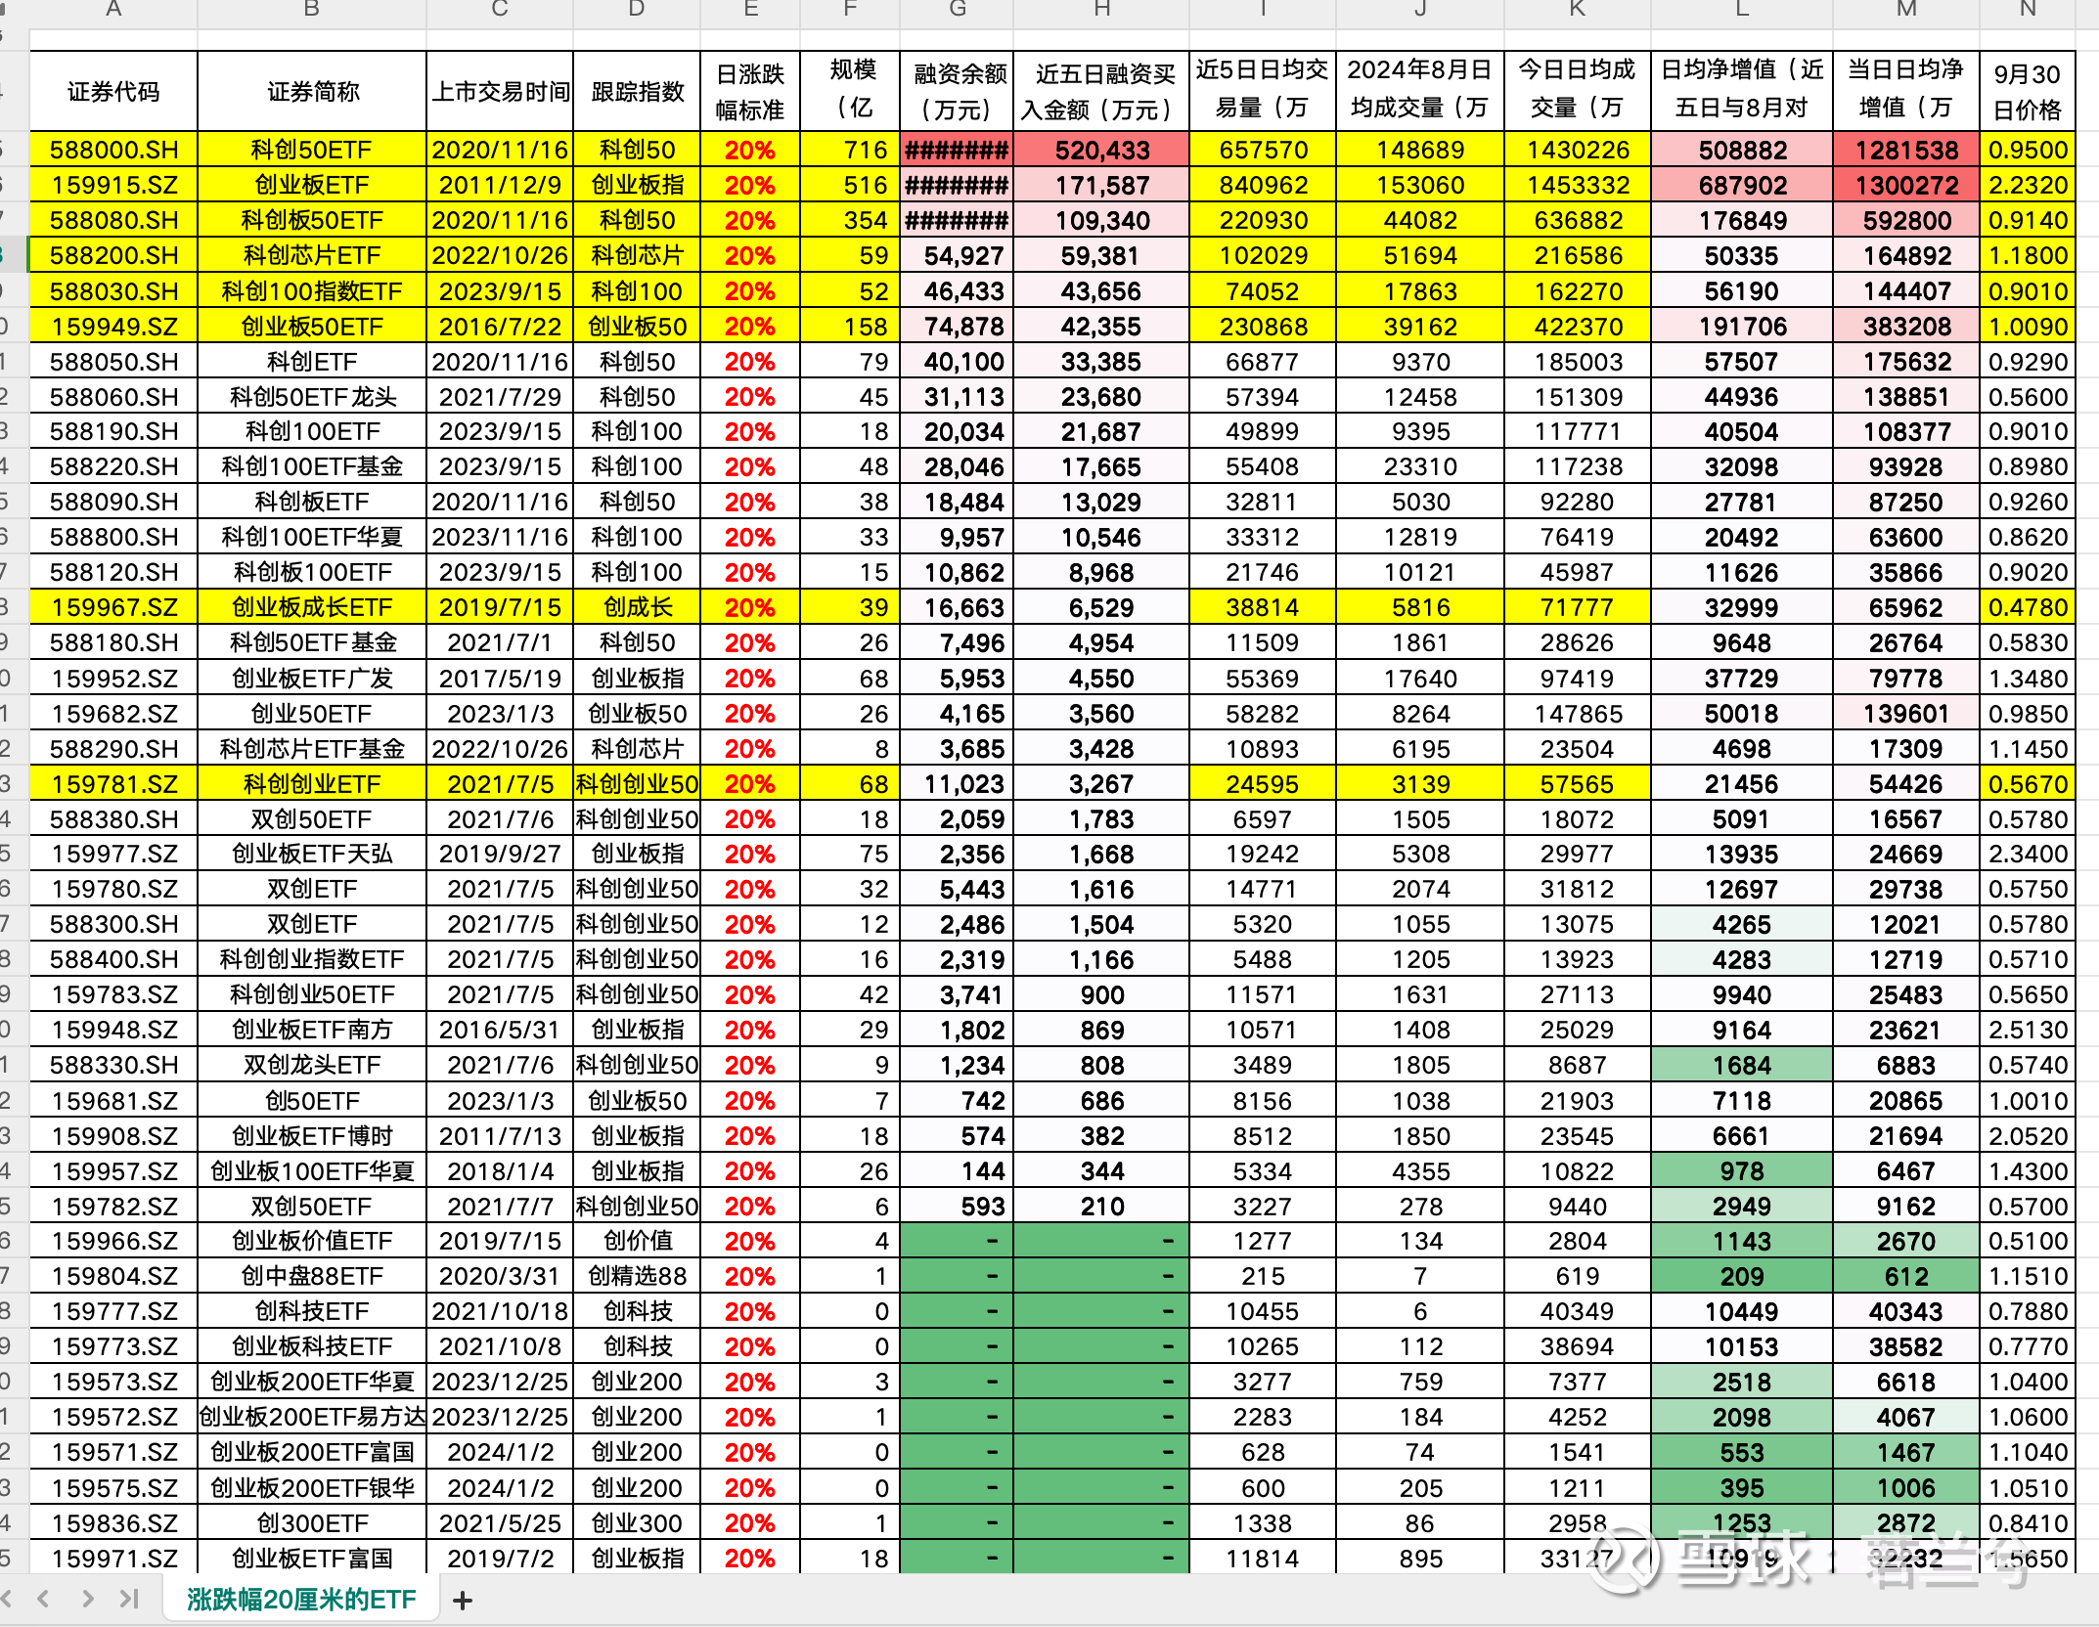Select cell 588000.SH
The image size is (2099, 1627).
[x=113, y=150]
